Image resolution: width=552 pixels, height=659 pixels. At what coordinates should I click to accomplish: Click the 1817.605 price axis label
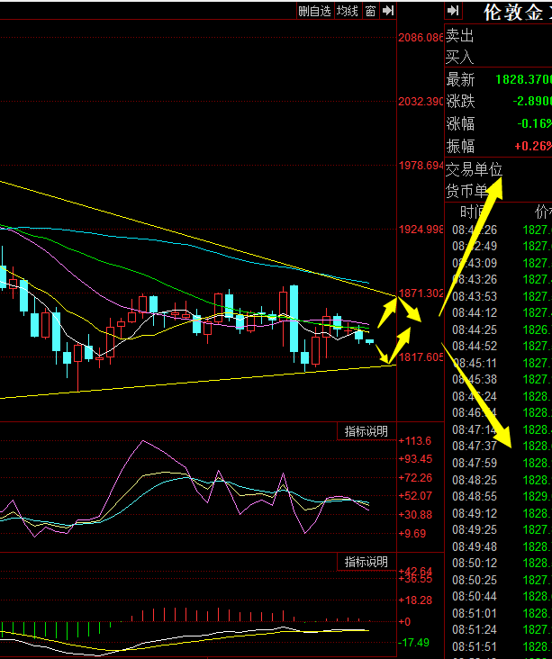tap(421, 357)
